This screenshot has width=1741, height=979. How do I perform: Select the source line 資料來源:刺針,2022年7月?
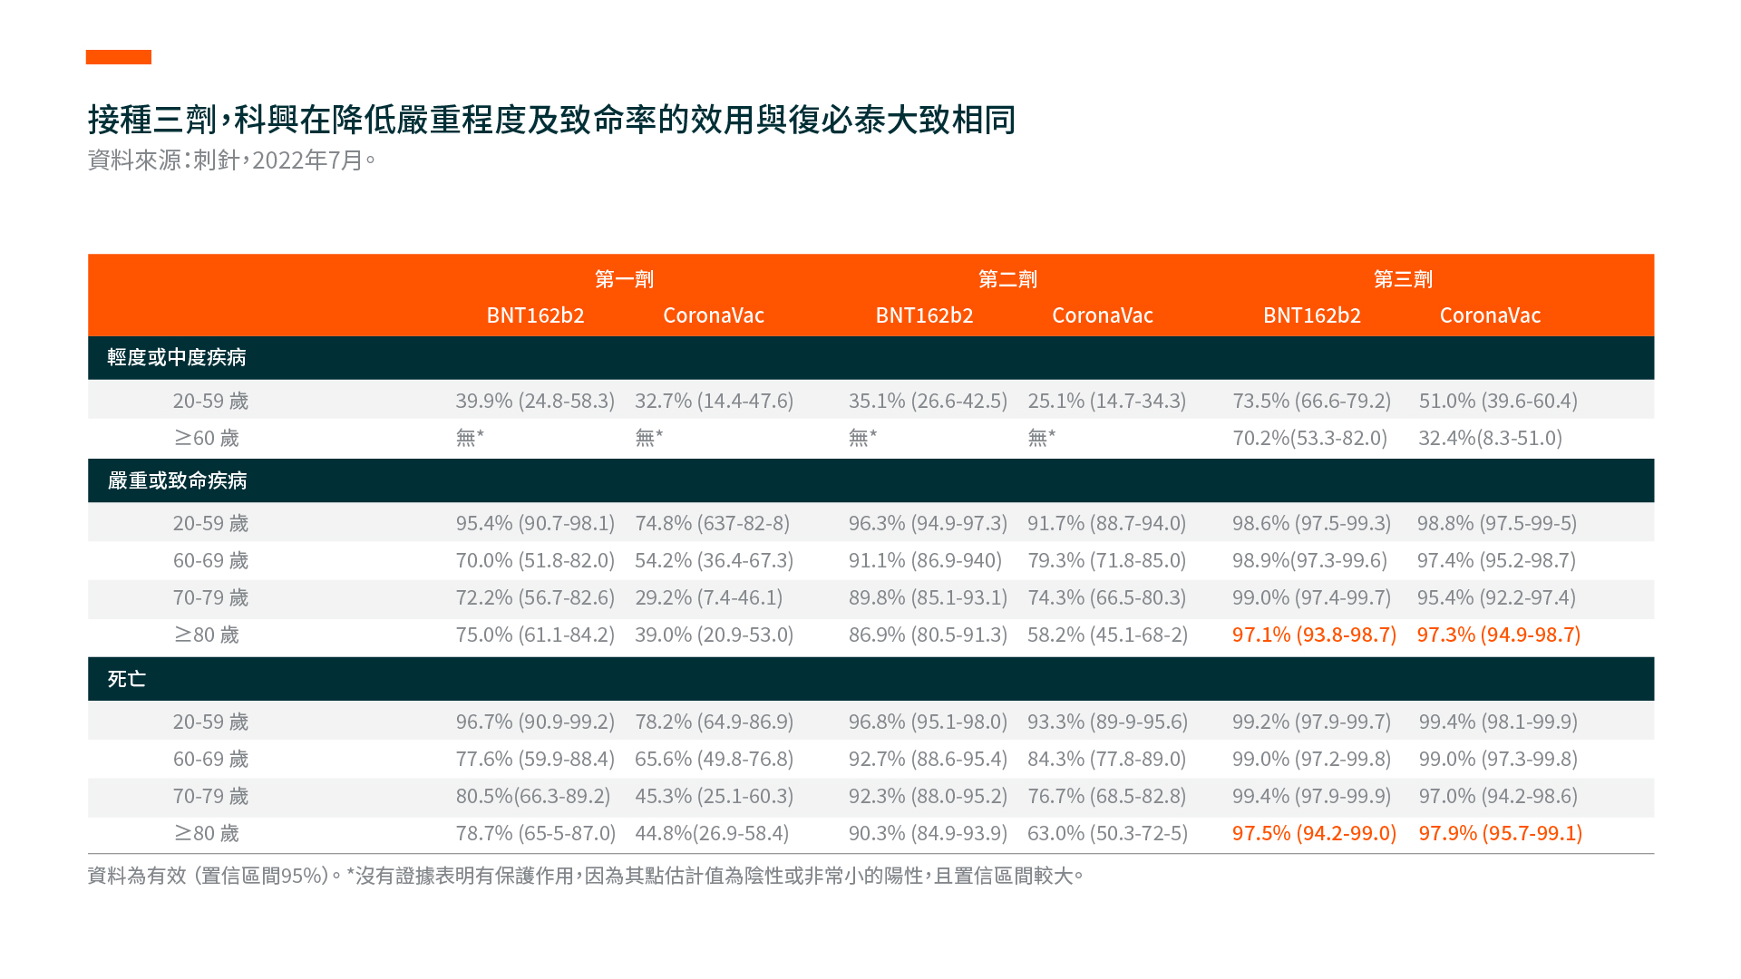(x=231, y=160)
